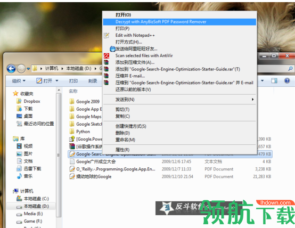Choose Decrypt with AnyBizSoft PDF Password Remover
This screenshot has width=295, height=228.
click(x=179, y=22)
